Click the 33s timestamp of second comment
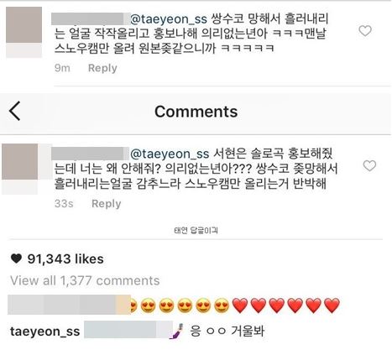Image resolution: width=392 pixels, height=350 pixels. (x=64, y=204)
